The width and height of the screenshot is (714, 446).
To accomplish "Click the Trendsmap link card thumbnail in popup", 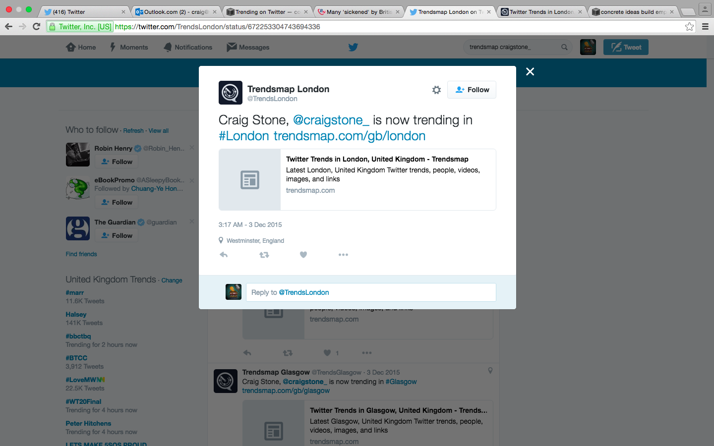I will [x=250, y=179].
